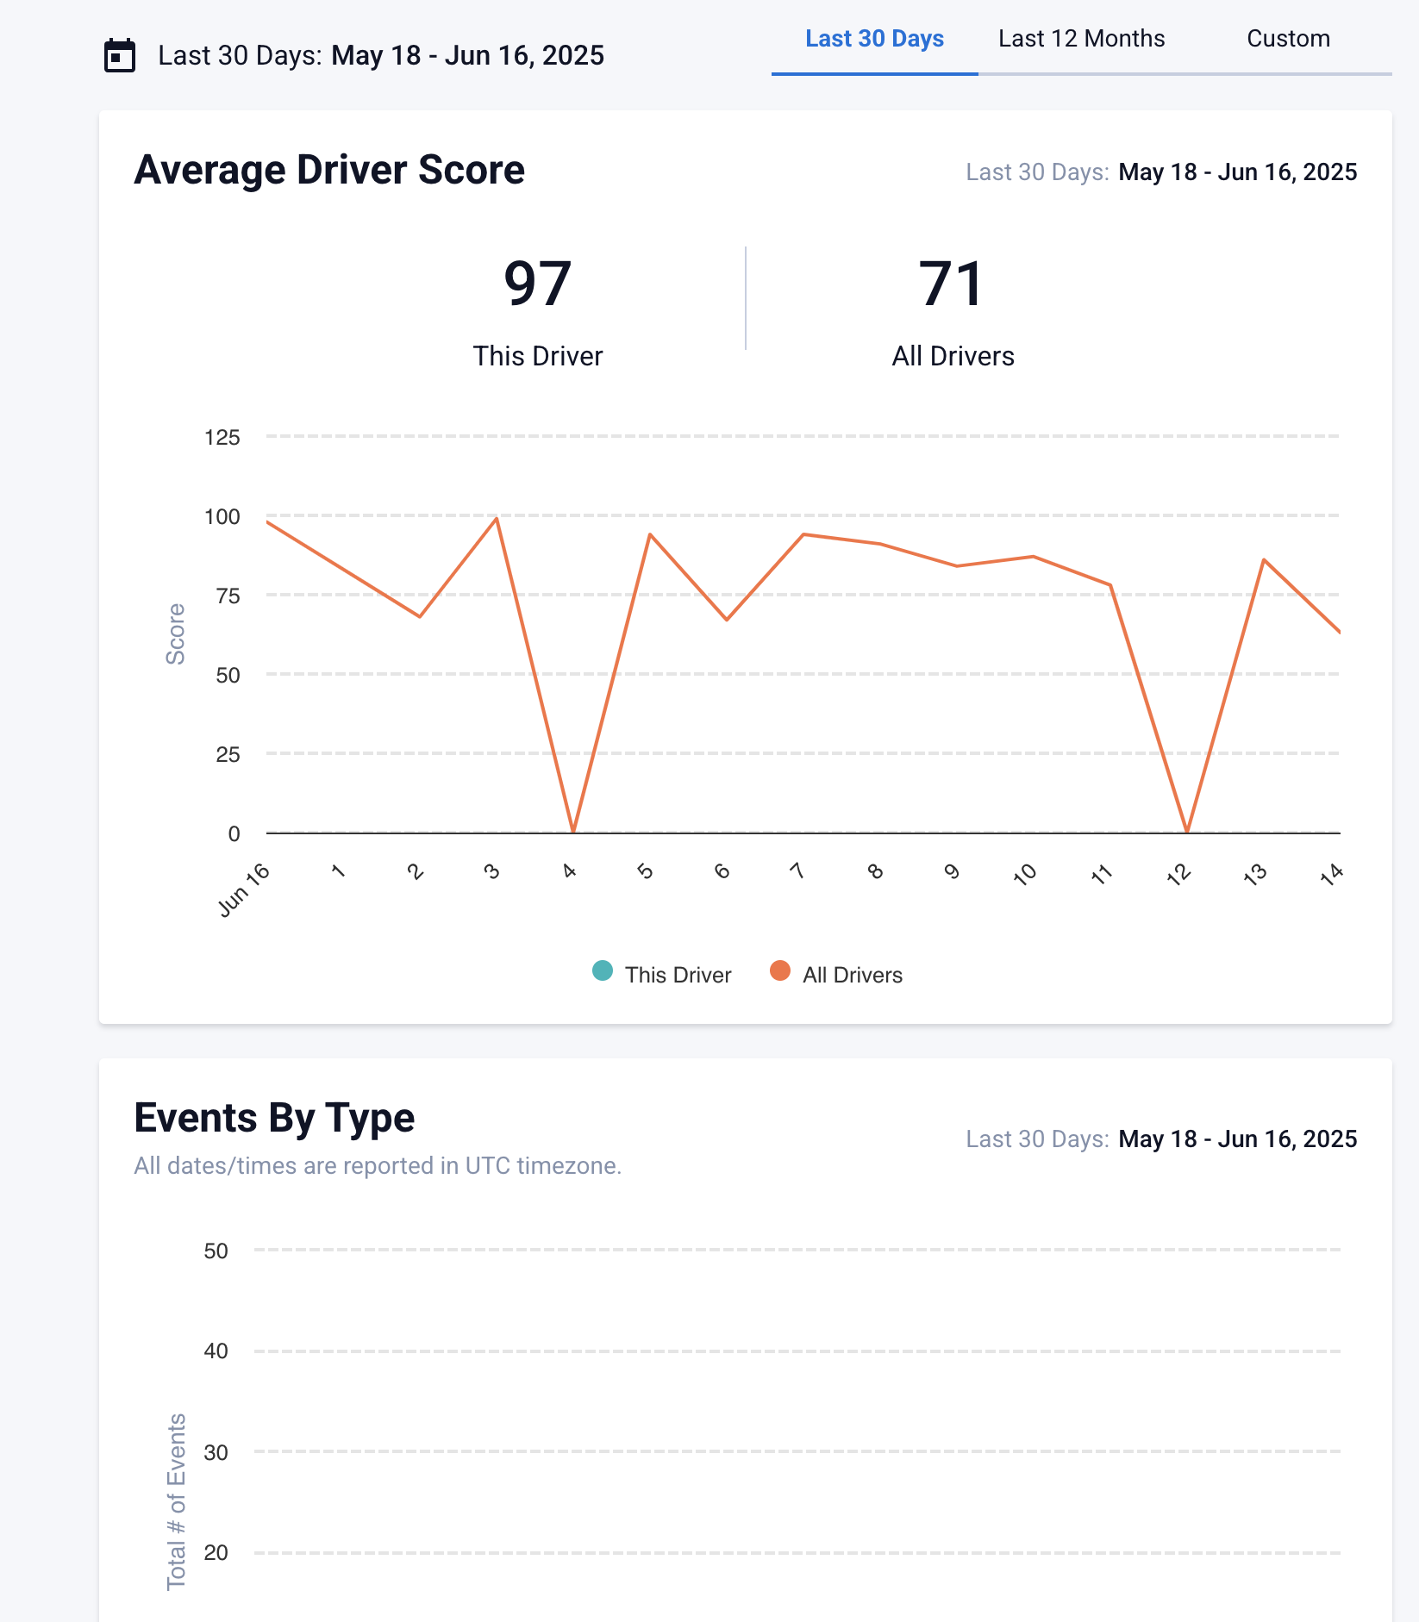Click the Average Driver Score heading
The height and width of the screenshot is (1622, 1419).
[329, 170]
